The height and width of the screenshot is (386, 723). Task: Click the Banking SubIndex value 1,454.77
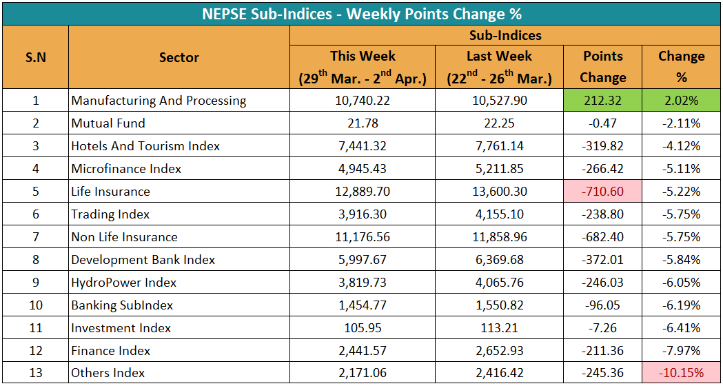click(363, 305)
